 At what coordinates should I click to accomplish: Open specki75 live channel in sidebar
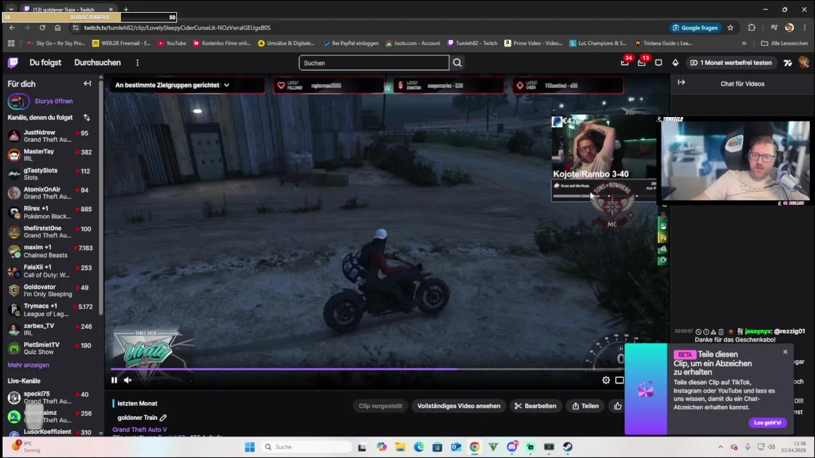click(x=50, y=398)
